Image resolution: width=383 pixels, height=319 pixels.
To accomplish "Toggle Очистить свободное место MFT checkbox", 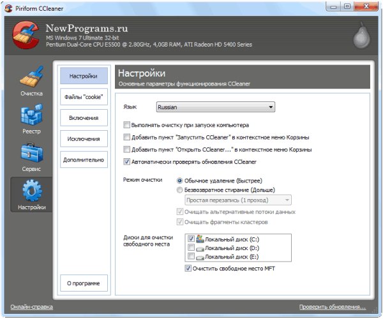I will (x=188, y=269).
